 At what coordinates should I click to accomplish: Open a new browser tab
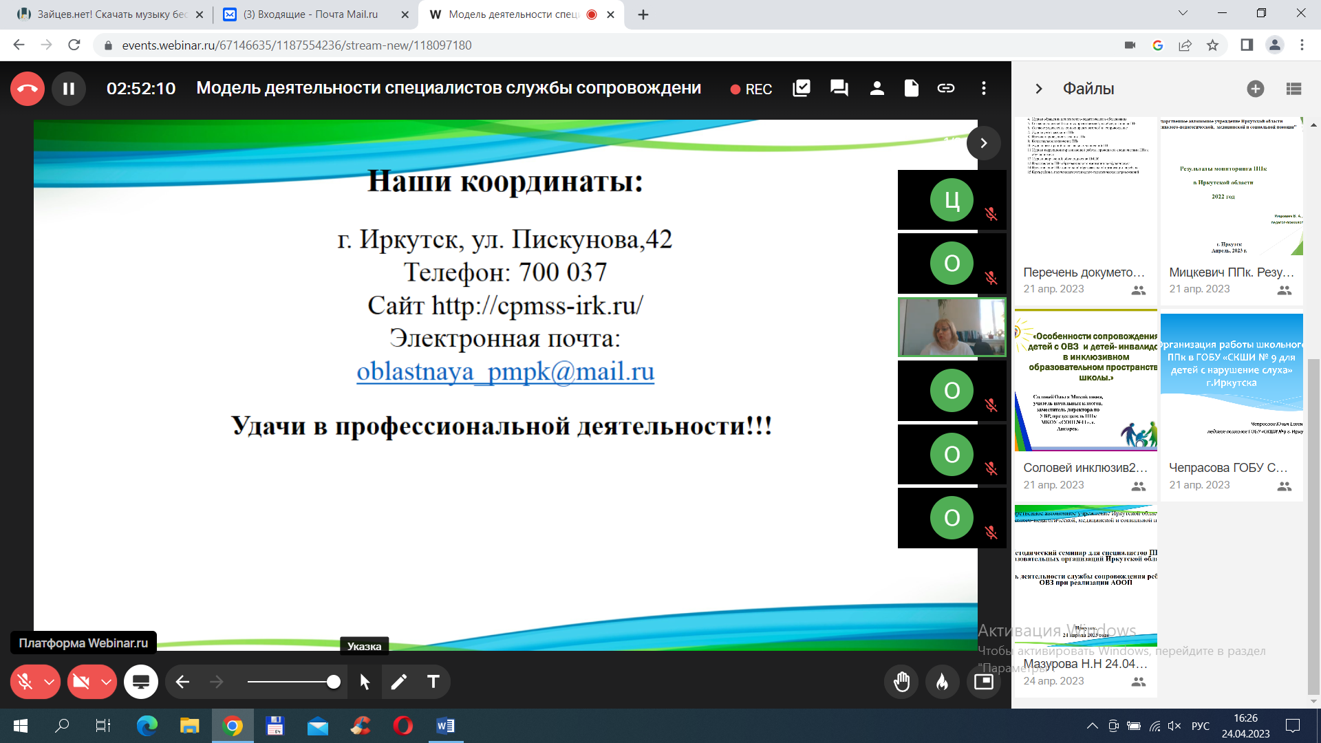(643, 14)
